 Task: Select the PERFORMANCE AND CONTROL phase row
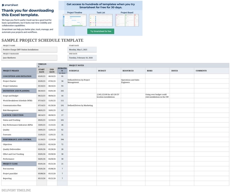[x=19, y=139]
